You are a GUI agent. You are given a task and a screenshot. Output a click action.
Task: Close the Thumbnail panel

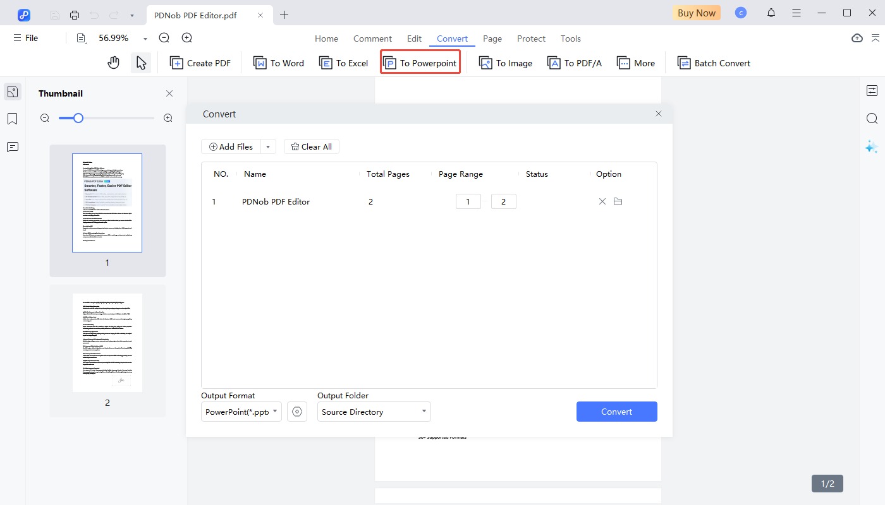click(x=169, y=93)
